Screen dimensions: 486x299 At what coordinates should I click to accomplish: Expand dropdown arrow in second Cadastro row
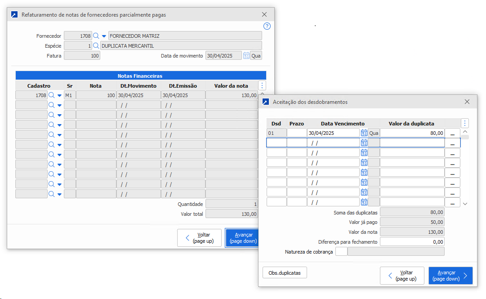point(59,105)
